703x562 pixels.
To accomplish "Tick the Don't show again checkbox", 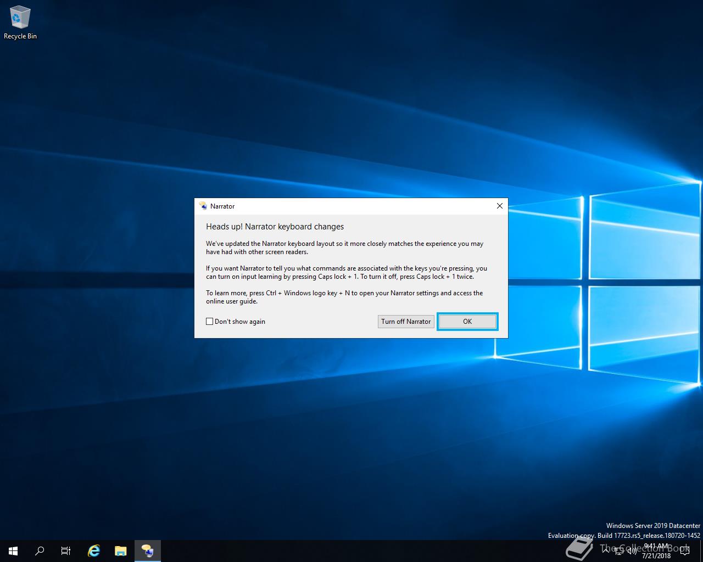I will click(209, 322).
